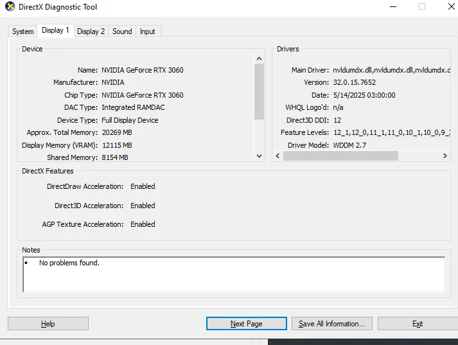Viewport: 458px width, 345px height.
Task: Click Manufacturer value NVIDIA
Action: [x=113, y=82]
